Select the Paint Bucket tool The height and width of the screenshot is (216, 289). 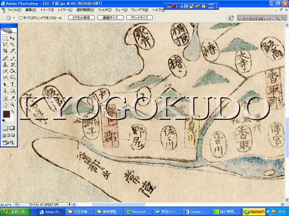12,71
